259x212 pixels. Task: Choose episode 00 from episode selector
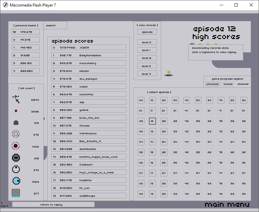pyautogui.click(x=141, y=100)
